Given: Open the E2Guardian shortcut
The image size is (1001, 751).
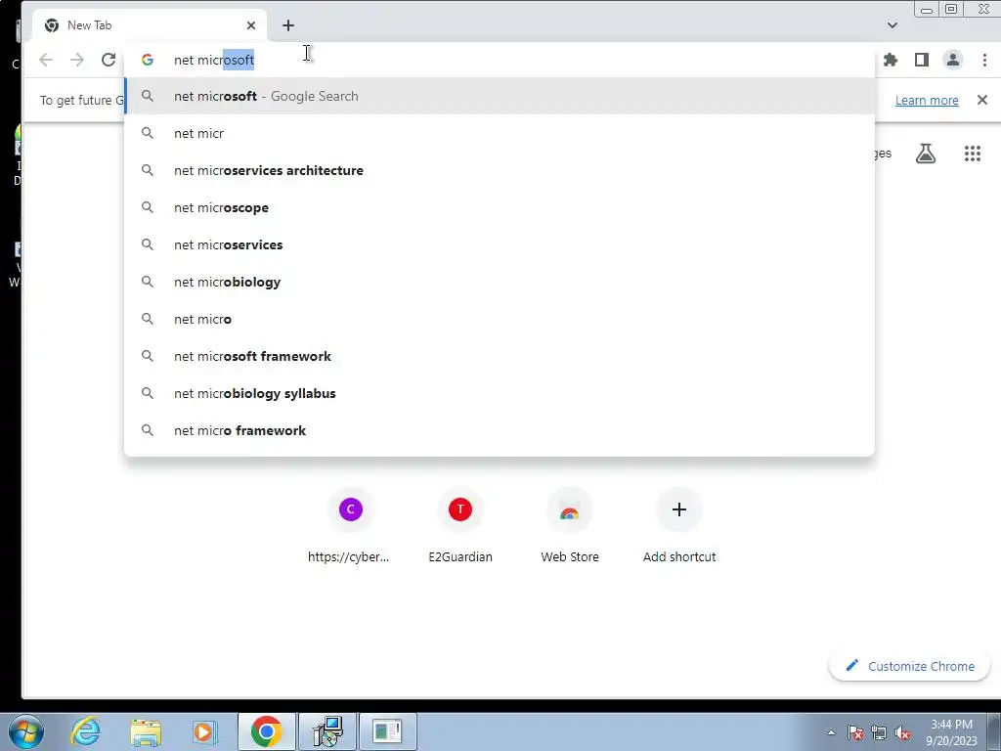Looking at the screenshot, I should pos(460,525).
